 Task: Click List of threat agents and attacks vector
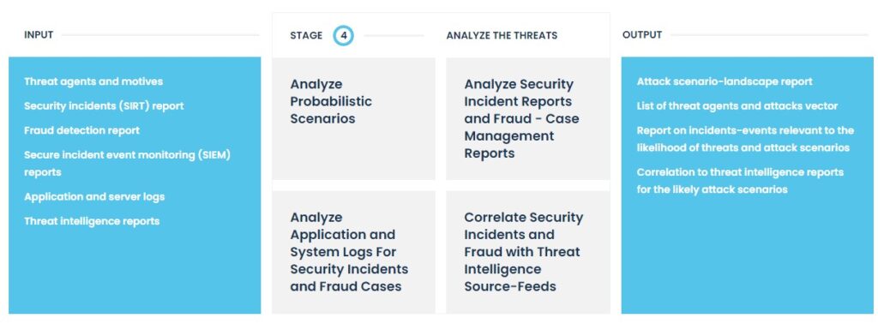pyautogui.click(x=737, y=105)
